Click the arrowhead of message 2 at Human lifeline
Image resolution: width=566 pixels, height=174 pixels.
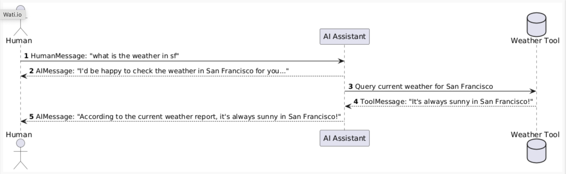(24, 76)
